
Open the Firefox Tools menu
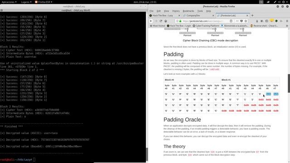(x=200, y=11)
